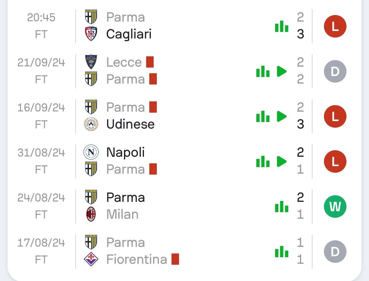Click the Napoli club badge
This screenshot has width=369, height=281.
[x=91, y=153]
